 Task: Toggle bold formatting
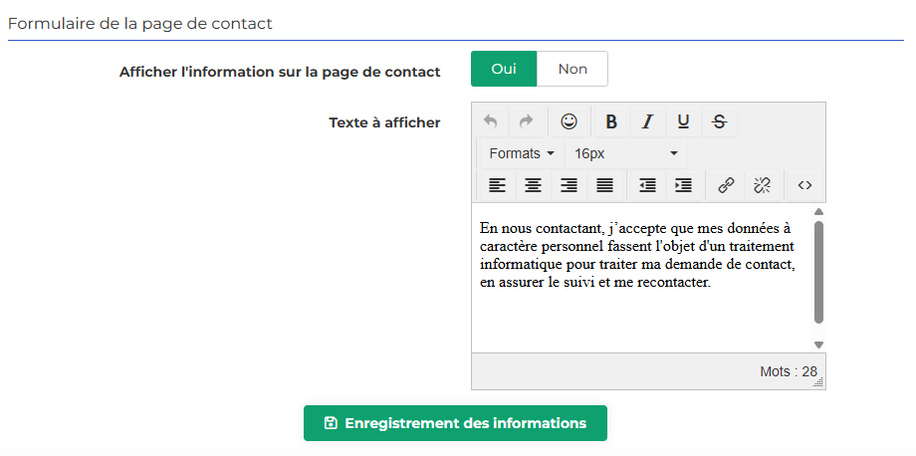tap(611, 121)
